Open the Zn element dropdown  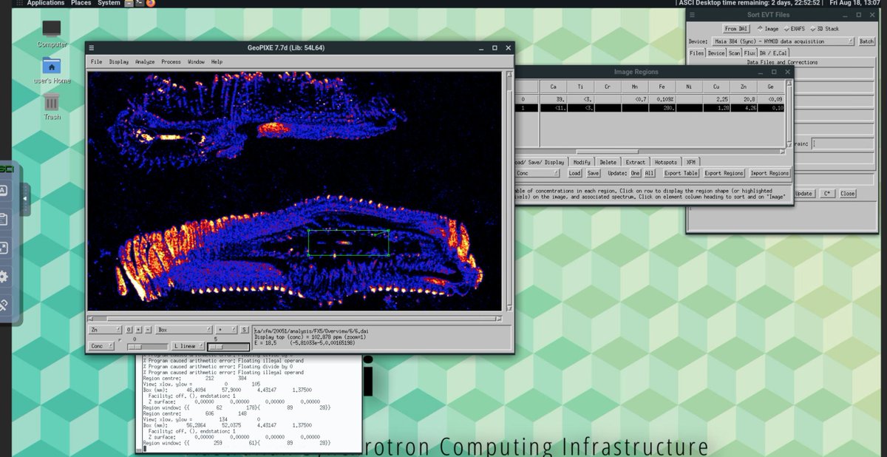[104, 329]
